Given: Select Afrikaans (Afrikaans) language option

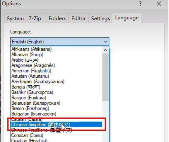Looking at the screenshot, I should click(32, 49).
